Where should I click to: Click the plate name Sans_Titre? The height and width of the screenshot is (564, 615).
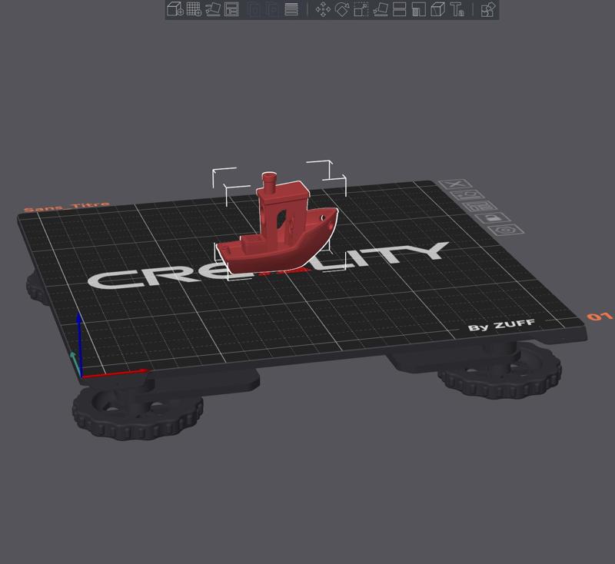coord(67,206)
